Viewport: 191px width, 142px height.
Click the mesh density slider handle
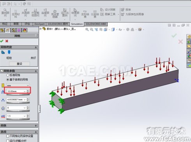point(9,52)
